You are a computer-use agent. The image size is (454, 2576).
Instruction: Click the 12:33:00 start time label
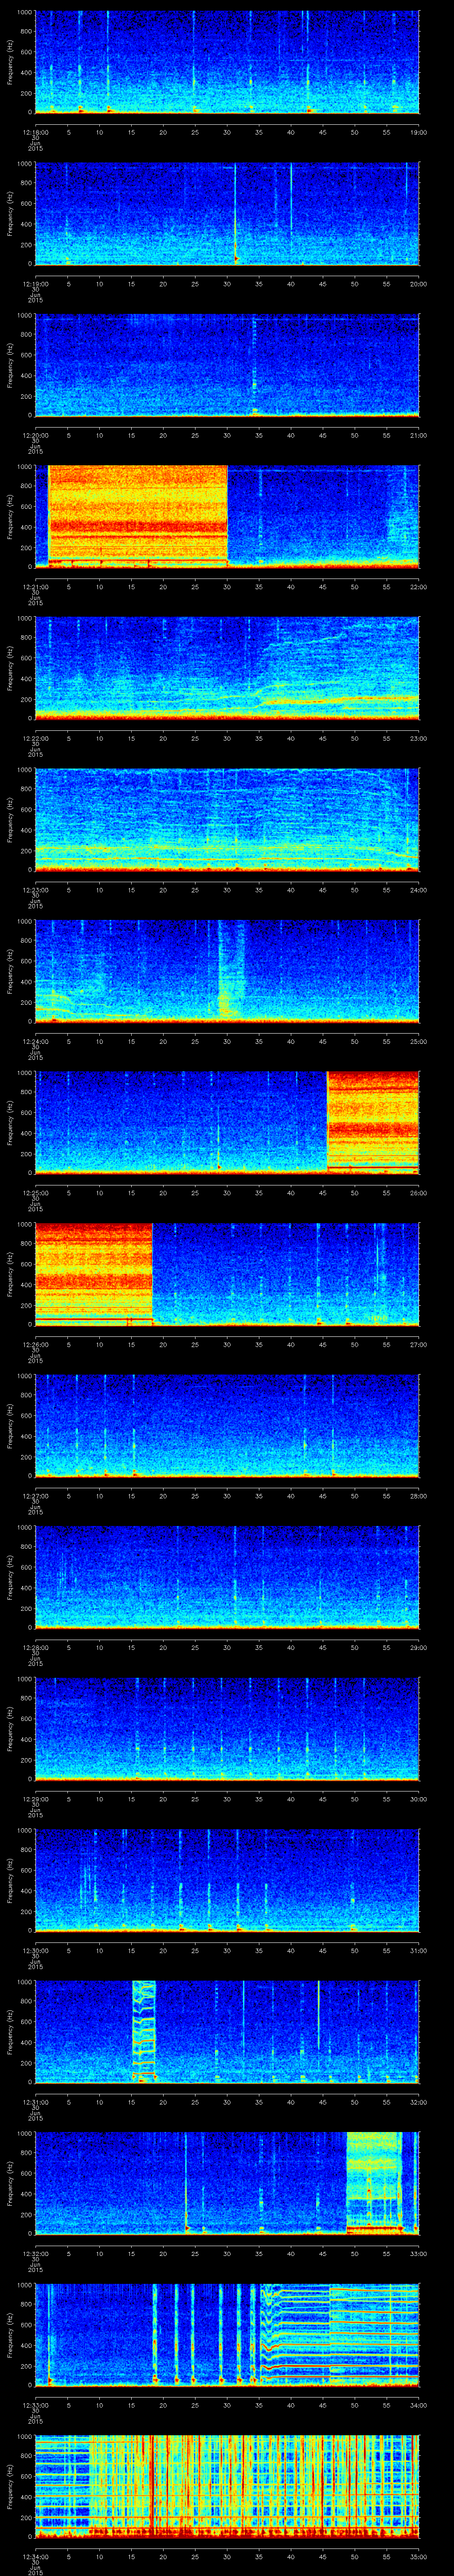pos(35,2405)
